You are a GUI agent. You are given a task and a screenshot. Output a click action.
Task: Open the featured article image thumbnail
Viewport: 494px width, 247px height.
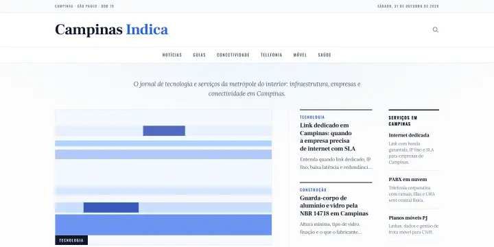click(x=163, y=177)
